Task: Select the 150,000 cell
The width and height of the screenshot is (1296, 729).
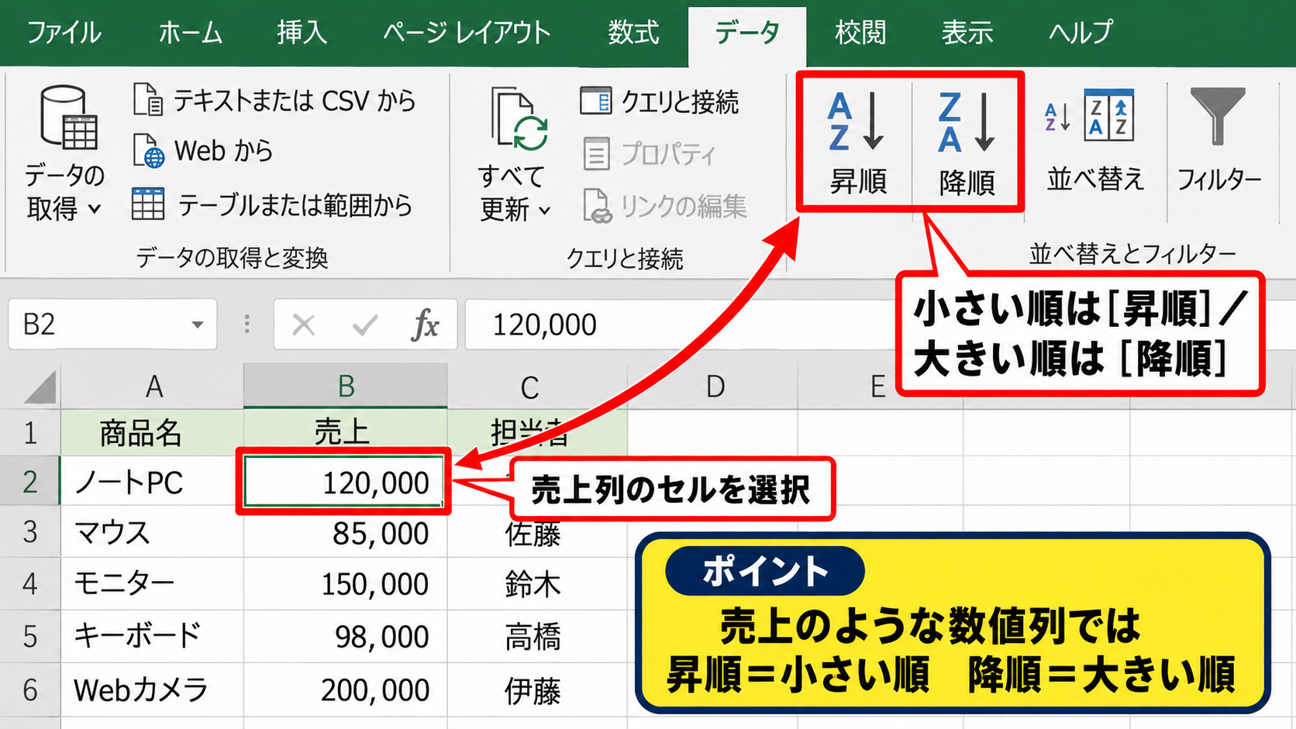Action: click(x=346, y=583)
